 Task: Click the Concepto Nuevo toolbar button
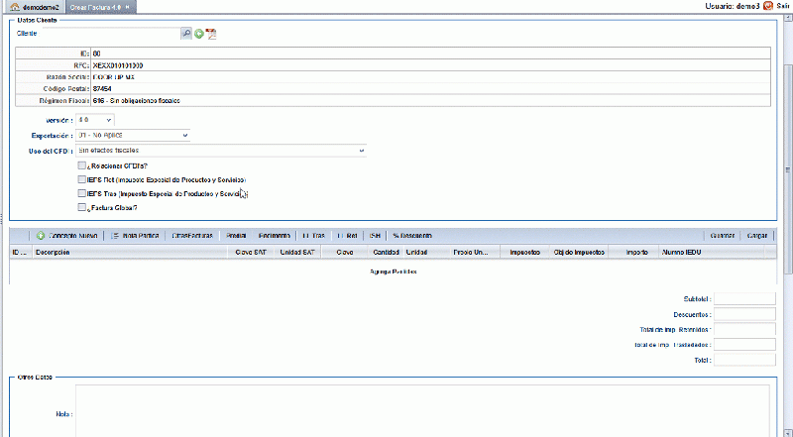(67, 236)
